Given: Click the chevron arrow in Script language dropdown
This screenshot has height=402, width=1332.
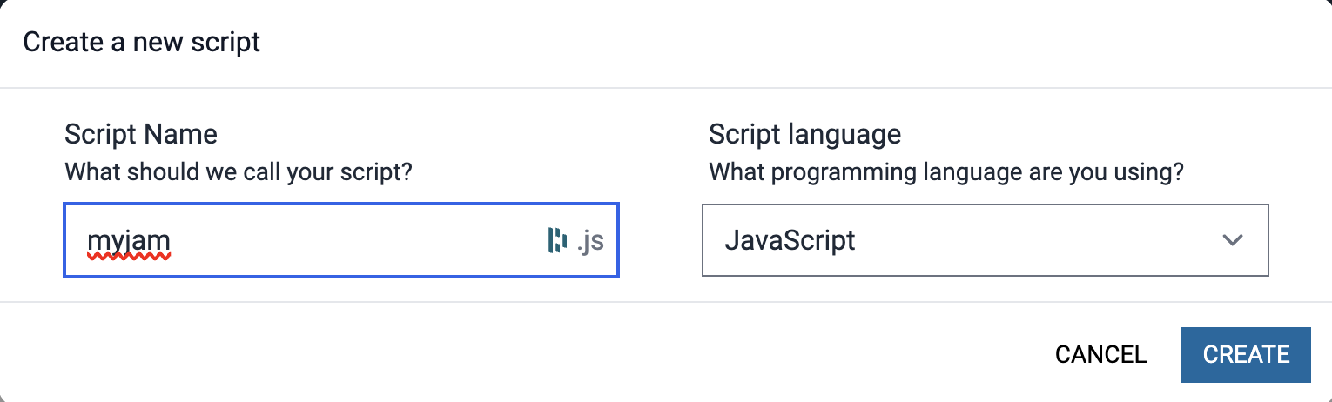Looking at the screenshot, I should 1232,240.
